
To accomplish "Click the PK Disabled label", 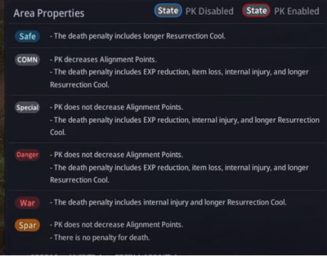I will pos(209,11).
